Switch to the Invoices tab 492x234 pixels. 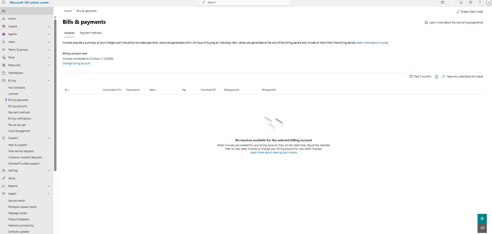(69, 33)
